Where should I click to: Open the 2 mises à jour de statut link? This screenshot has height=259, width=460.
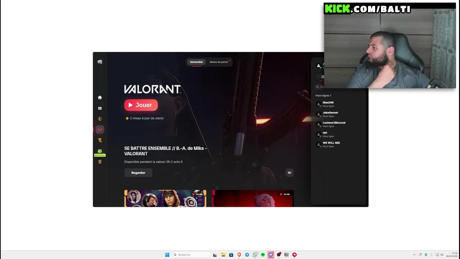tap(147, 118)
